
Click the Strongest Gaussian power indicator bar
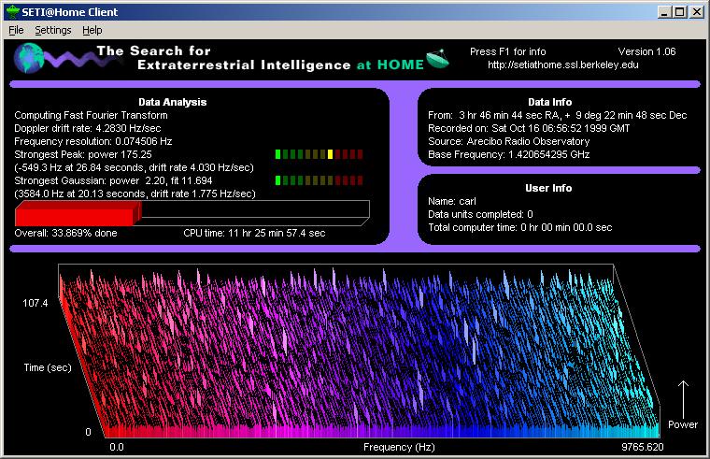pyautogui.click(x=319, y=180)
